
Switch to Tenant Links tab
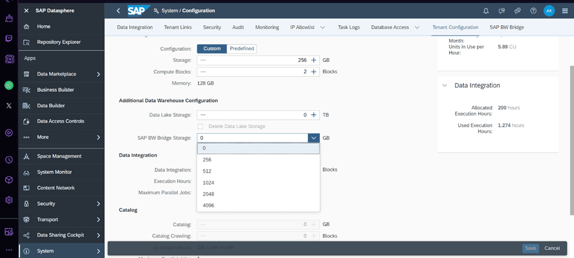[x=178, y=28]
